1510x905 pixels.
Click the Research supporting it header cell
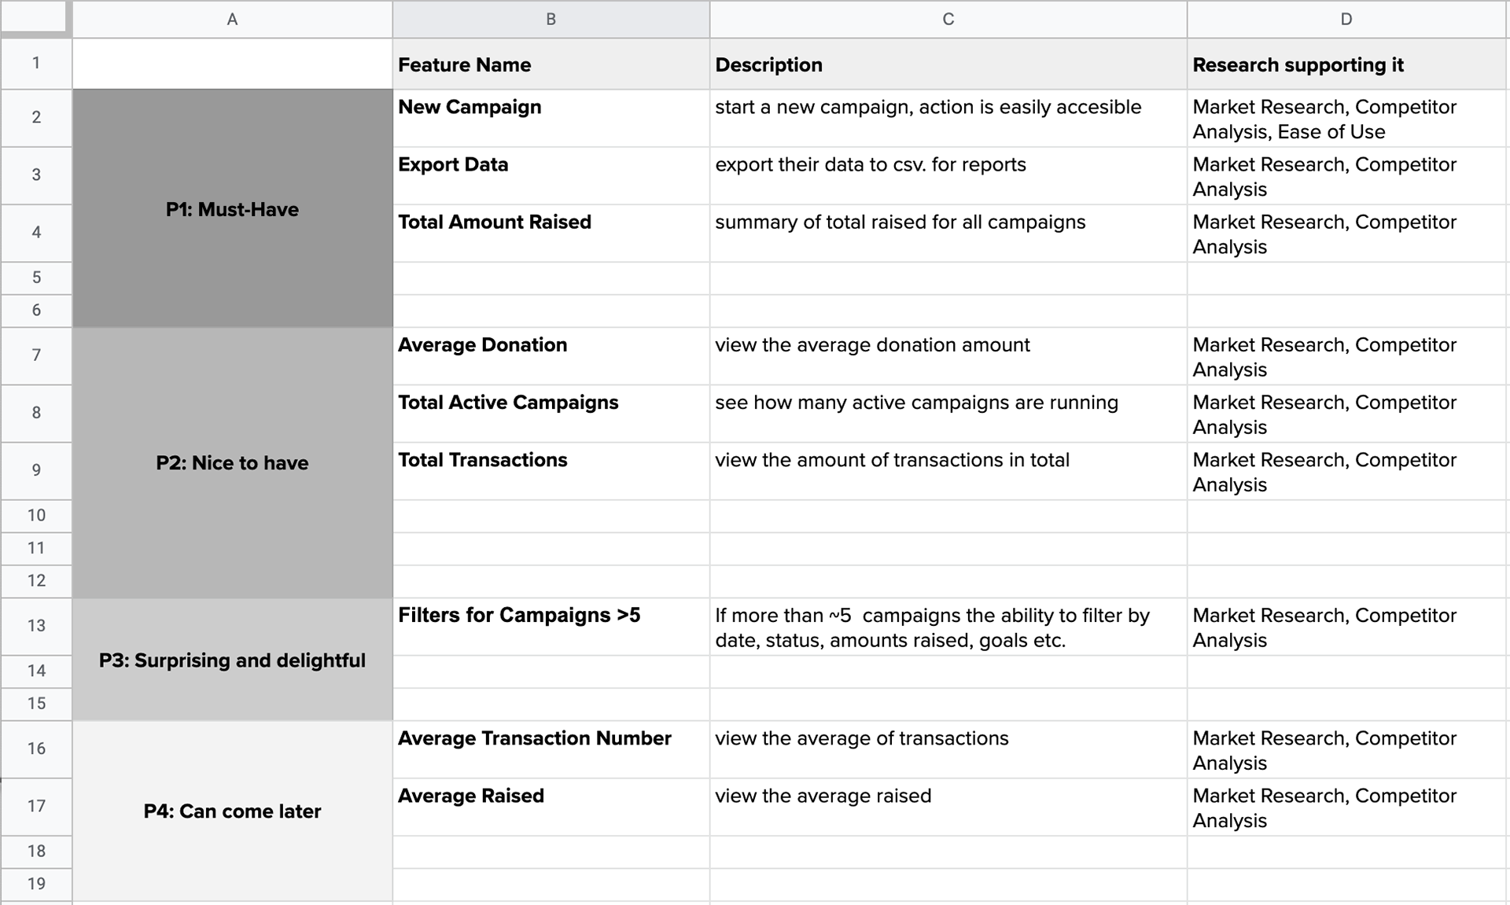coord(1347,64)
